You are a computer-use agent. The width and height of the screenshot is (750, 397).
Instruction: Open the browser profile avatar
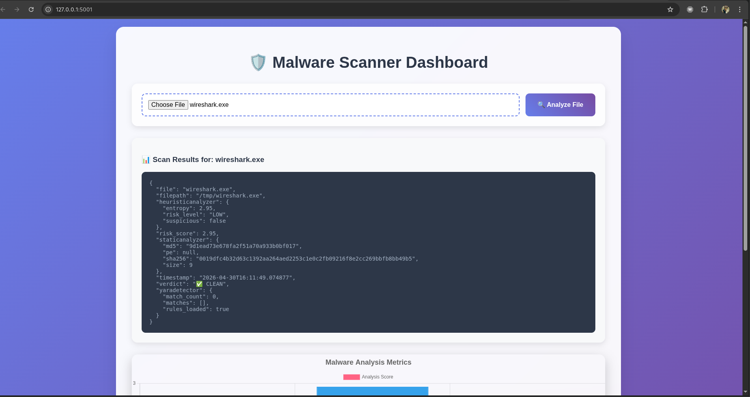coord(726,9)
